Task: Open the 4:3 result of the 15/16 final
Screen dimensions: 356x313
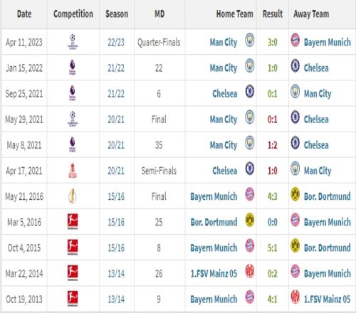Action: tap(273, 196)
